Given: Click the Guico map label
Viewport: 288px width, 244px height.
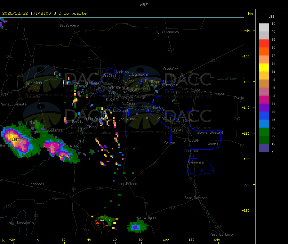Looking at the screenshot, I should click(x=195, y=90).
